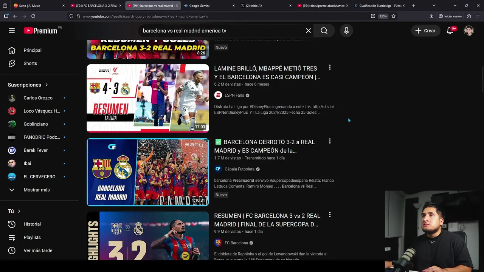The width and height of the screenshot is (484, 272).
Task: Open options menu for LAMINE BRILLÓ video
Action: tap(330, 68)
